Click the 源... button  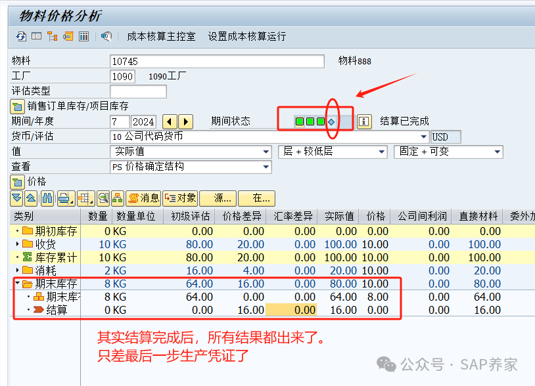tap(218, 198)
